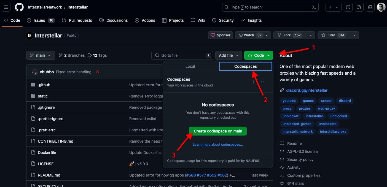The height and width of the screenshot is (187, 387).
Task: Open the Custom properties sidebar link
Action: [x=300, y=175]
